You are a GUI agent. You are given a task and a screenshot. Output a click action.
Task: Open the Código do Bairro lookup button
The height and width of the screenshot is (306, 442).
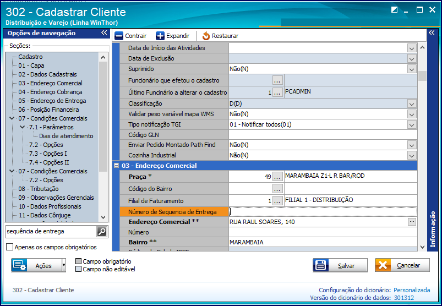click(x=277, y=189)
